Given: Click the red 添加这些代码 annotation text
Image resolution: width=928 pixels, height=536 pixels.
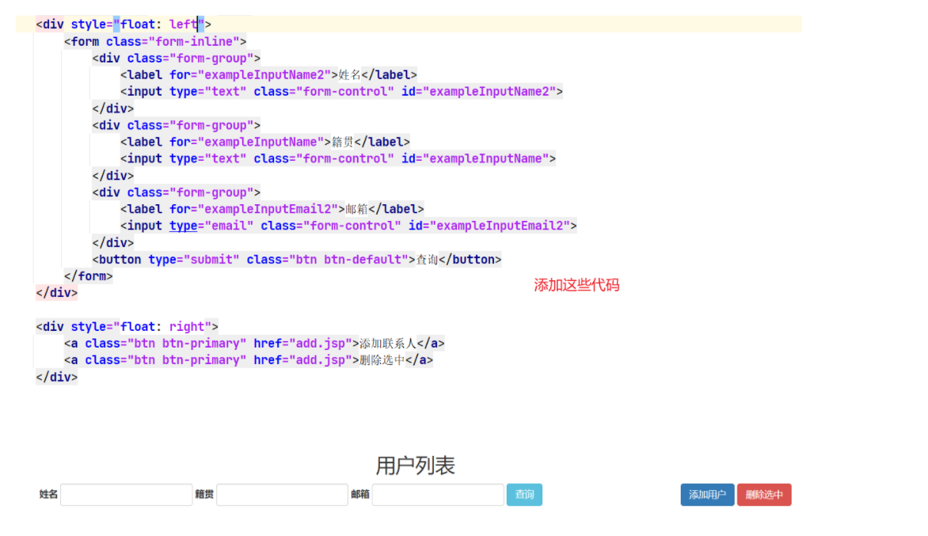Looking at the screenshot, I should pos(576,285).
